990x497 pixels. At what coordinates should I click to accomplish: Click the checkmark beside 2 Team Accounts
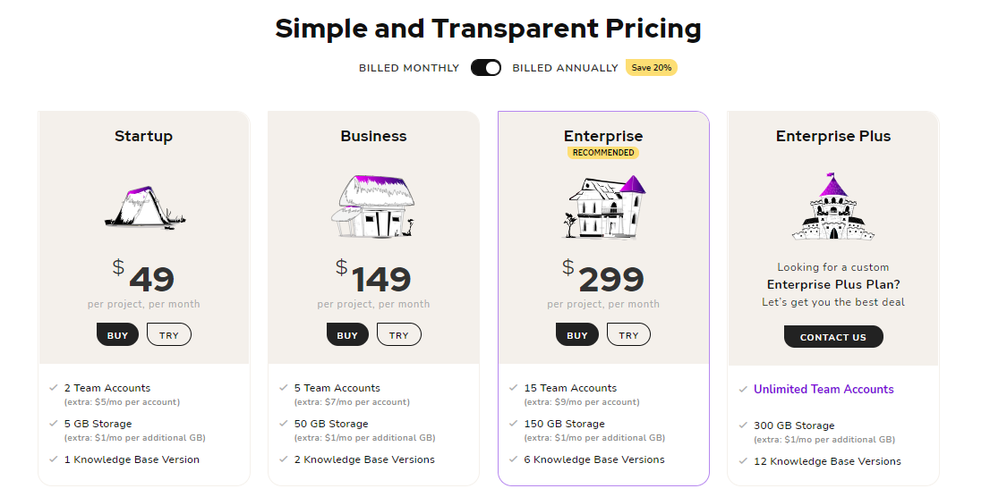[54, 388]
